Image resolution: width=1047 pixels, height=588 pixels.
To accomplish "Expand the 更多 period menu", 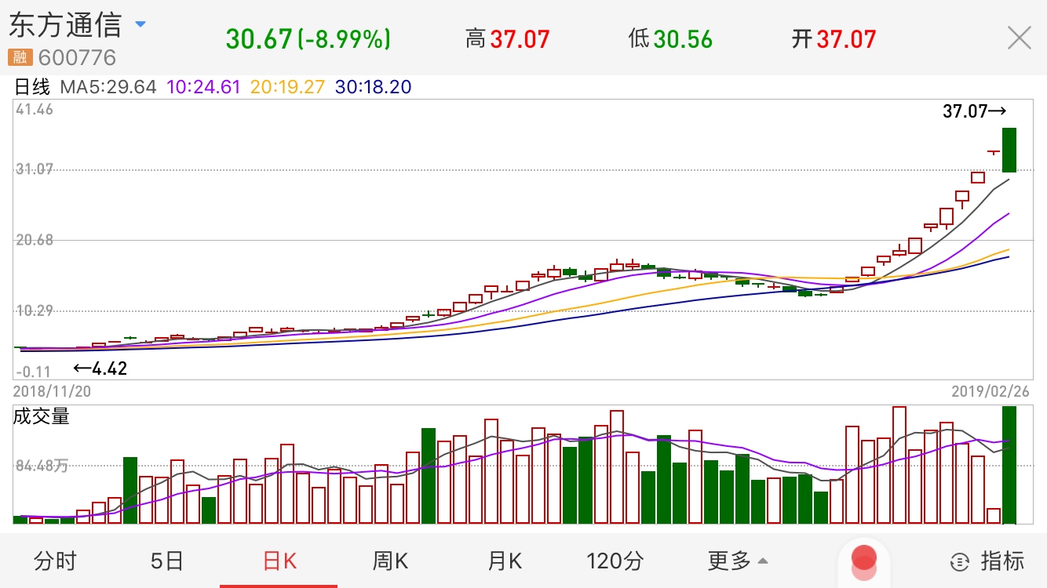I will pos(738,561).
